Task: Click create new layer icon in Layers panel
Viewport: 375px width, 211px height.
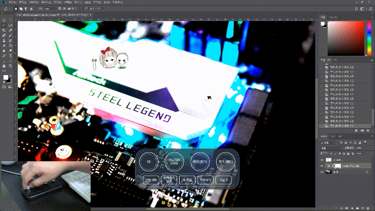Action: [362, 208]
